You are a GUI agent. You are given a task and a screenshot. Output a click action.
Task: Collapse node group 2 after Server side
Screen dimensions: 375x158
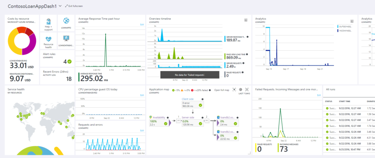point(207,121)
